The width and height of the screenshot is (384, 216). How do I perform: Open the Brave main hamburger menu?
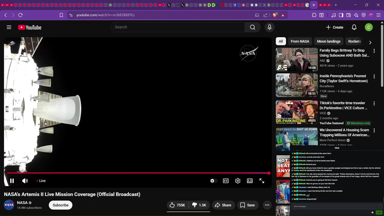click(x=379, y=15)
